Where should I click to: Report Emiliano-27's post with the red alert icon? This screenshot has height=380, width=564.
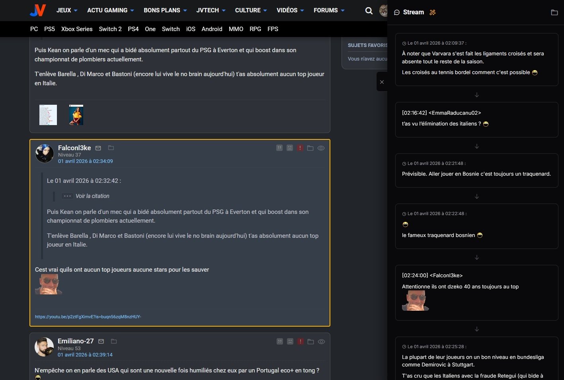coord(301,341)
